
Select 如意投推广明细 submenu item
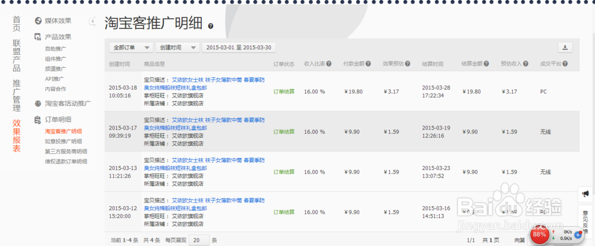point(64,141)
